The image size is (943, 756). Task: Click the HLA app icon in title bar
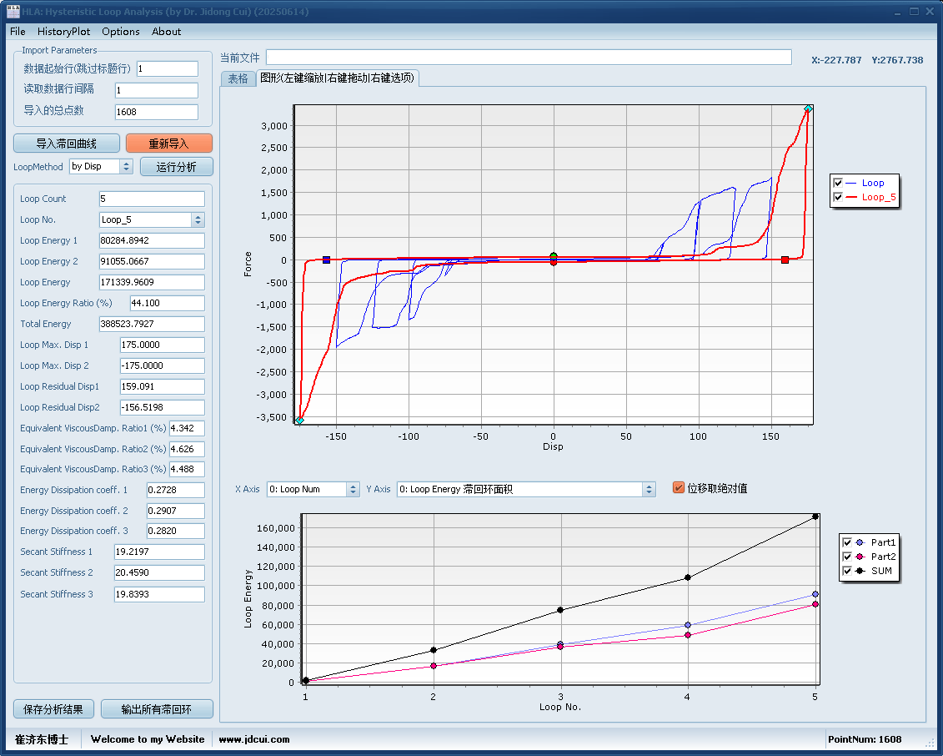coord(13,12)
